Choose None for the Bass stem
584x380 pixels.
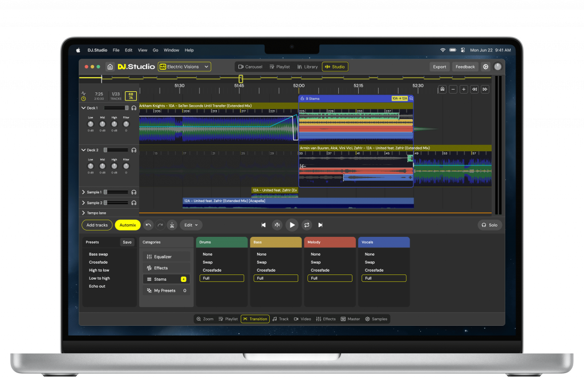(261, 254)
